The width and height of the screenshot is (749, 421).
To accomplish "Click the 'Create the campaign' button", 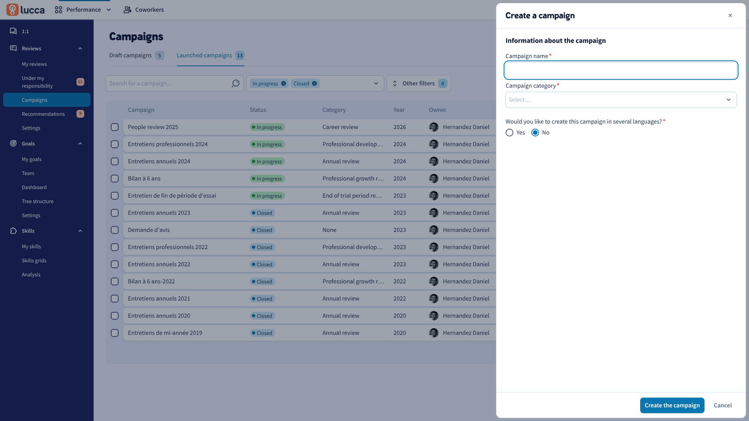I will (x=672, y=405).
